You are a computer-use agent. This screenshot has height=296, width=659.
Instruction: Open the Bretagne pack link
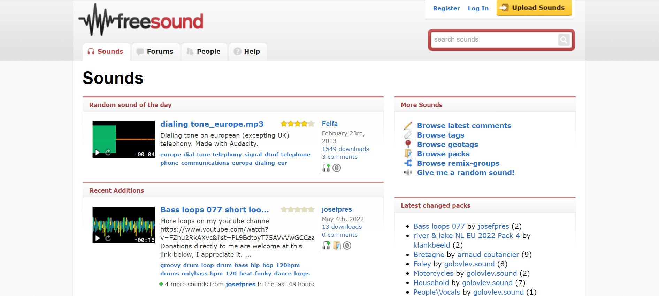(x=429, y=255)
